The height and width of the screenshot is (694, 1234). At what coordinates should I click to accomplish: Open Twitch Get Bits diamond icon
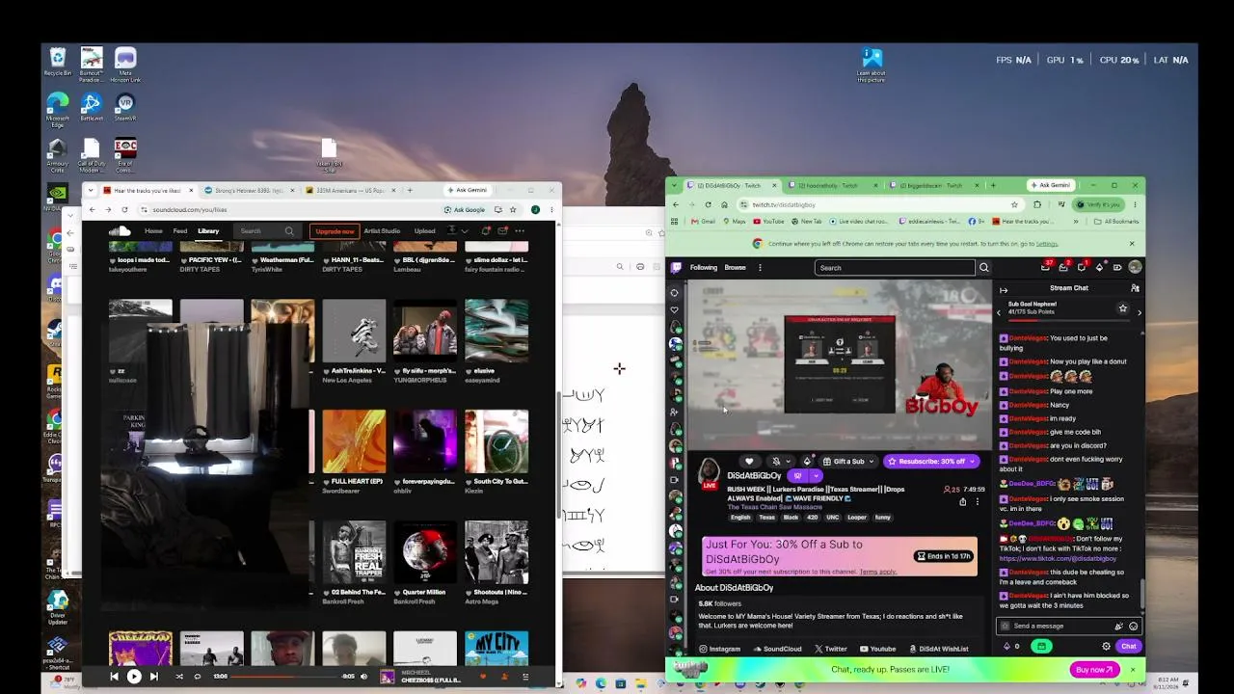pyautogui.click(x=1100, y=267)
